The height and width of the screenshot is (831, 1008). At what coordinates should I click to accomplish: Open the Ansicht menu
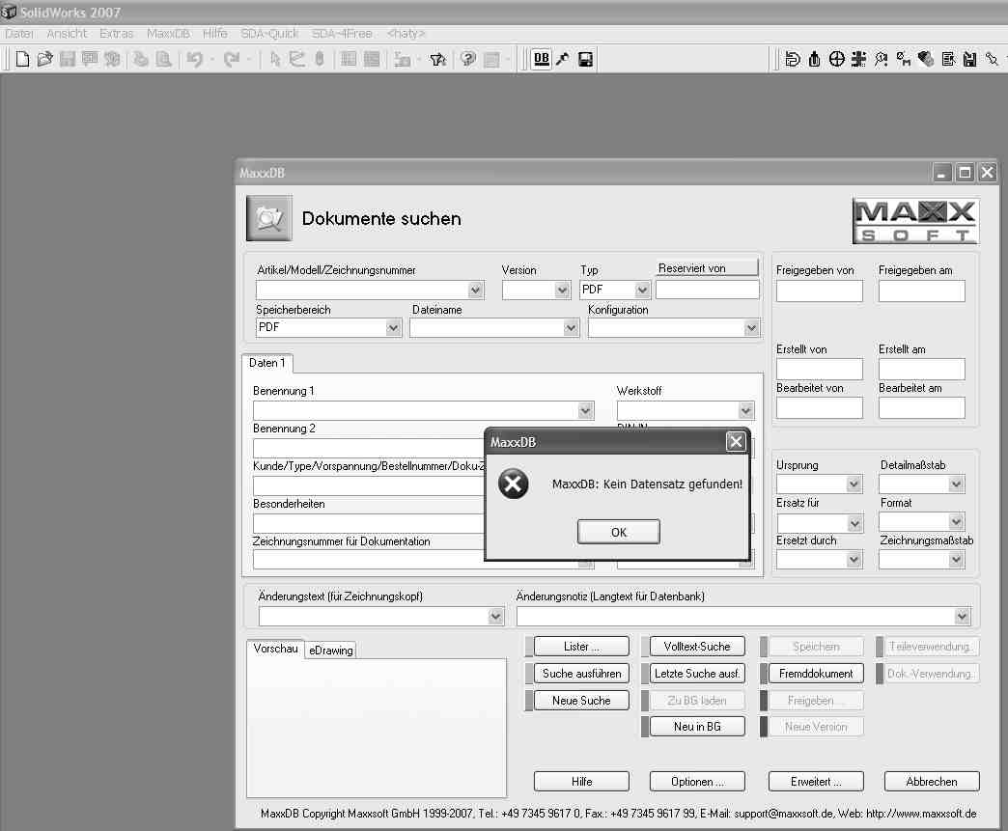67,34
